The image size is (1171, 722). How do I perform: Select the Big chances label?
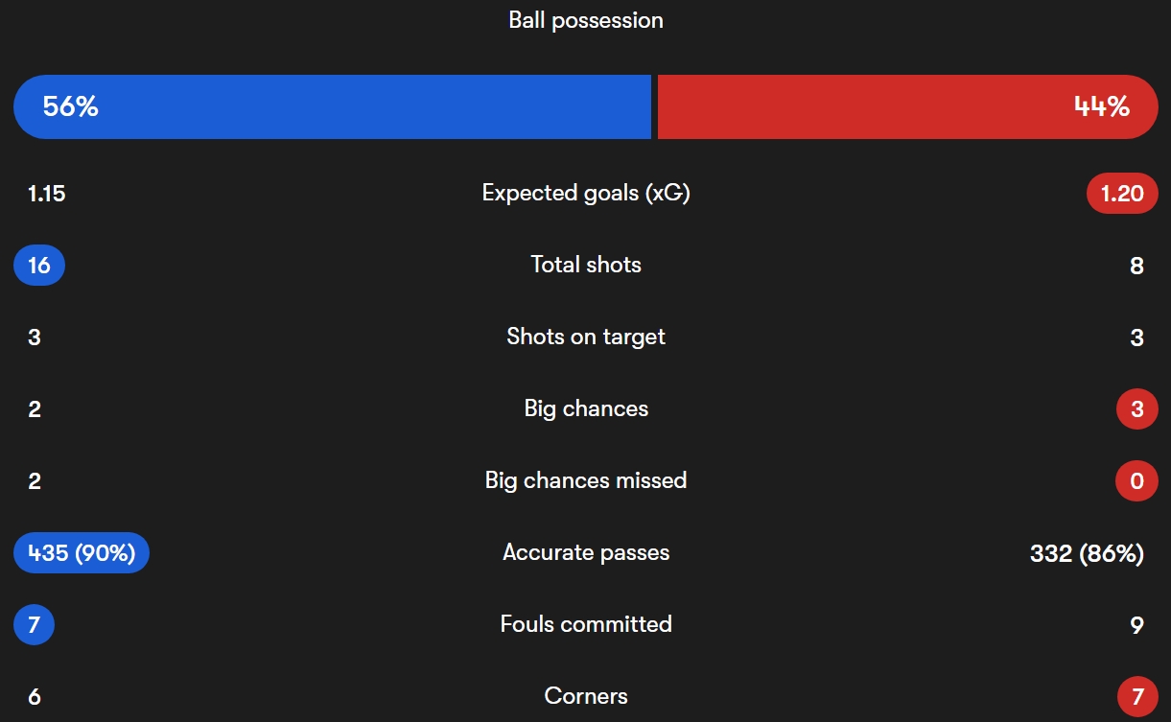coord(586,408)
